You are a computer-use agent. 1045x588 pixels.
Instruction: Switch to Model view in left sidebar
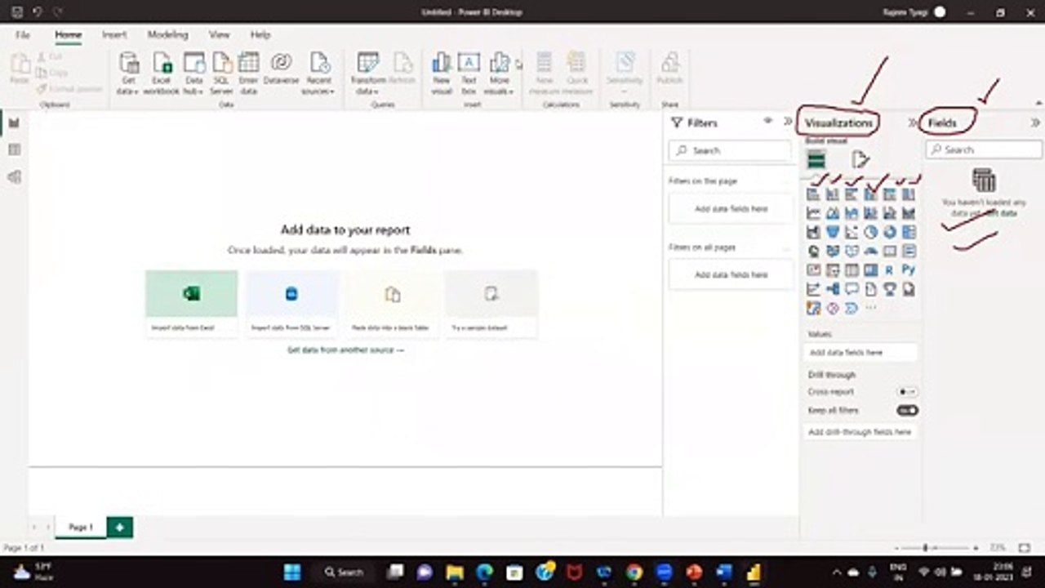point(14,176)
